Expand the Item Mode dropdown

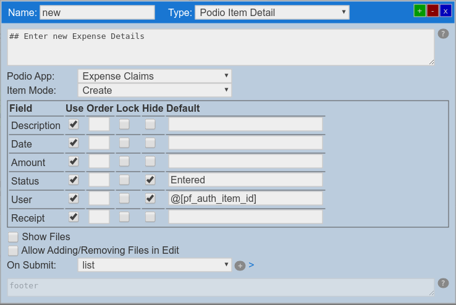tap(154, 90)
